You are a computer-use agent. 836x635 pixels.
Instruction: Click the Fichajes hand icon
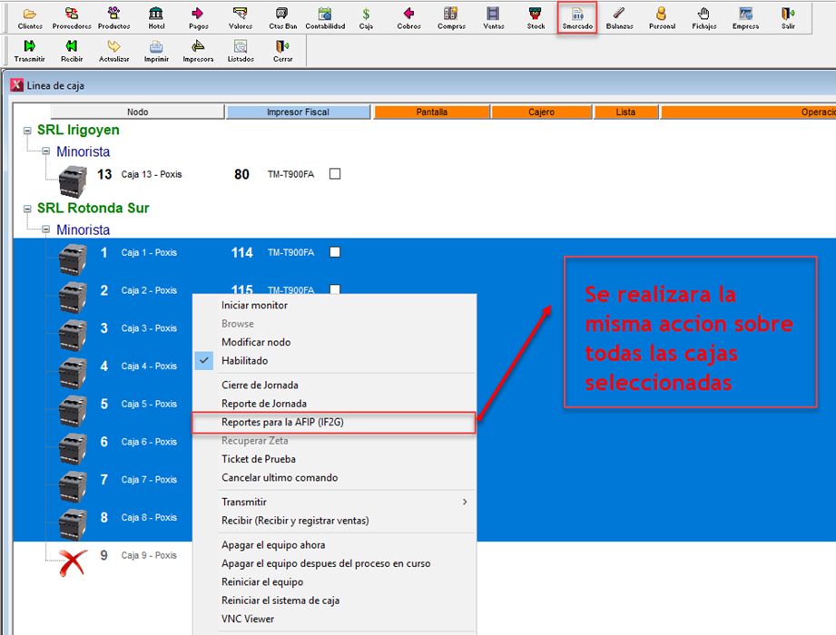coord(703,17)
